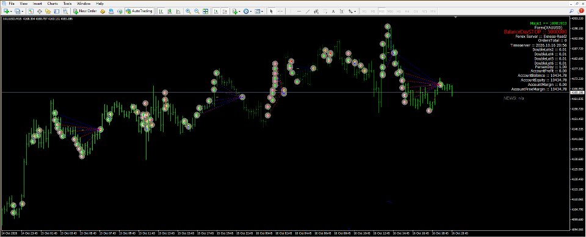
Task: Draw a horizontal line
Action: click(299, 11)
